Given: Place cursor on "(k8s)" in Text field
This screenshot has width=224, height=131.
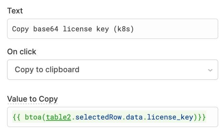Looking at the screenshot, I should pyautogui.click(x=124, y=29).
